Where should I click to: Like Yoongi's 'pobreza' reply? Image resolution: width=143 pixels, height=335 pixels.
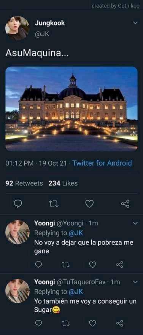coord(92,265)
